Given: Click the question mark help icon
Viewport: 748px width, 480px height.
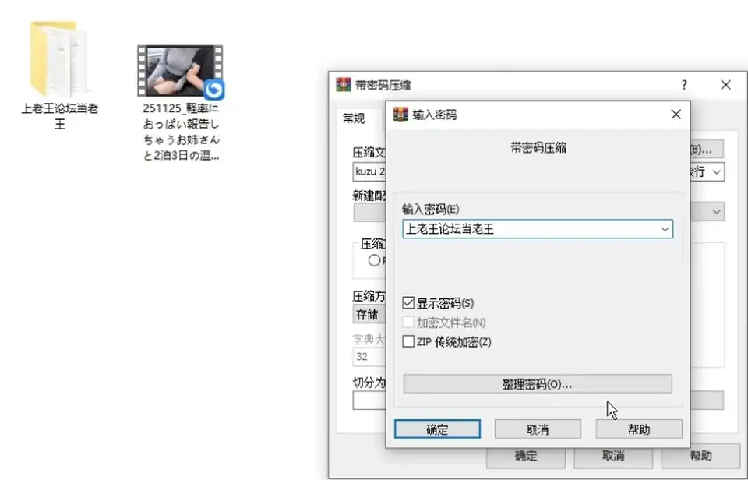Looking at the screenshot, I should [685, 85].
